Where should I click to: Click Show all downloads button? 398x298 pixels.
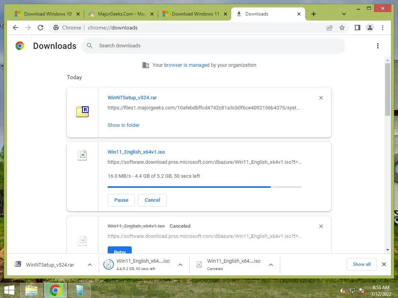361,264
